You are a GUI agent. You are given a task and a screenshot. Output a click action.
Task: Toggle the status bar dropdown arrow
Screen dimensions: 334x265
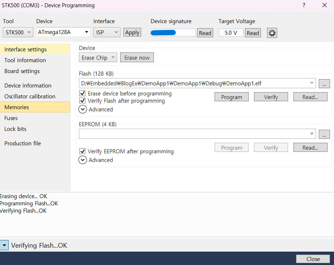pos(4,245)
